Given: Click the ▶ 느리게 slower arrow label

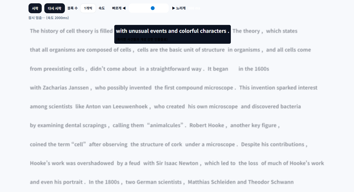Looking at the screenshot, I should click(x=179, y=8).
